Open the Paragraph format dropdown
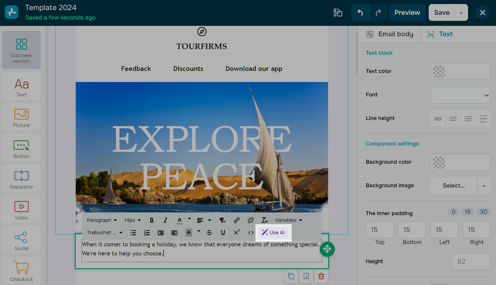This screenshot has width=496, height=285. click(102, 220)
